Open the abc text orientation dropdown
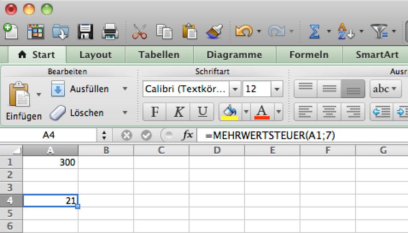The height and width of the screenshot is (233, 408). pos(385,89)
